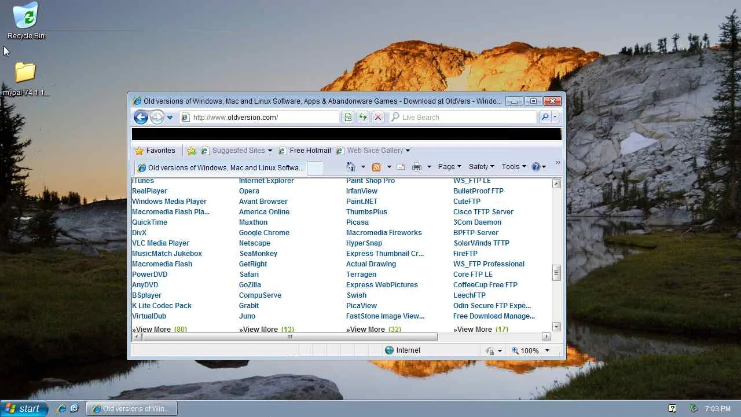Open the CuteFTP link
Viewport: 741px width, 417px height.
(x=467, y=202)
